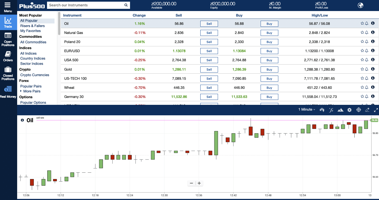Screen dimensions: 379x200
Task: Sell Germany 30
Action: [209, 97]
